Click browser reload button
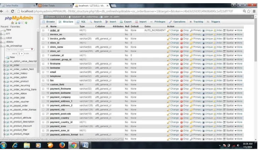The height and width of the screenshot is (150, 258). [12, 11]
